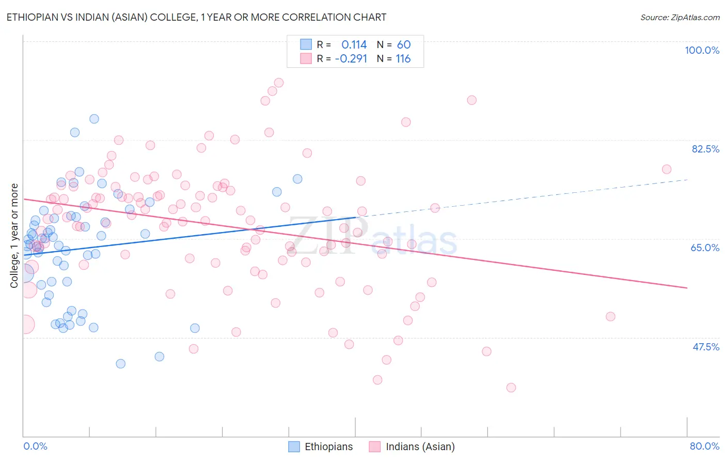
Task: Click the lowest pink data point near bottom right
Action: click(511, 388)
